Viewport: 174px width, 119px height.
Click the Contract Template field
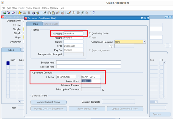[x=118, y=102]
